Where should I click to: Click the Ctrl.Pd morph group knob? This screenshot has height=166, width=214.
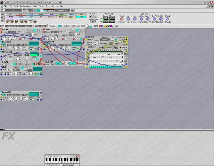point(154,19)
